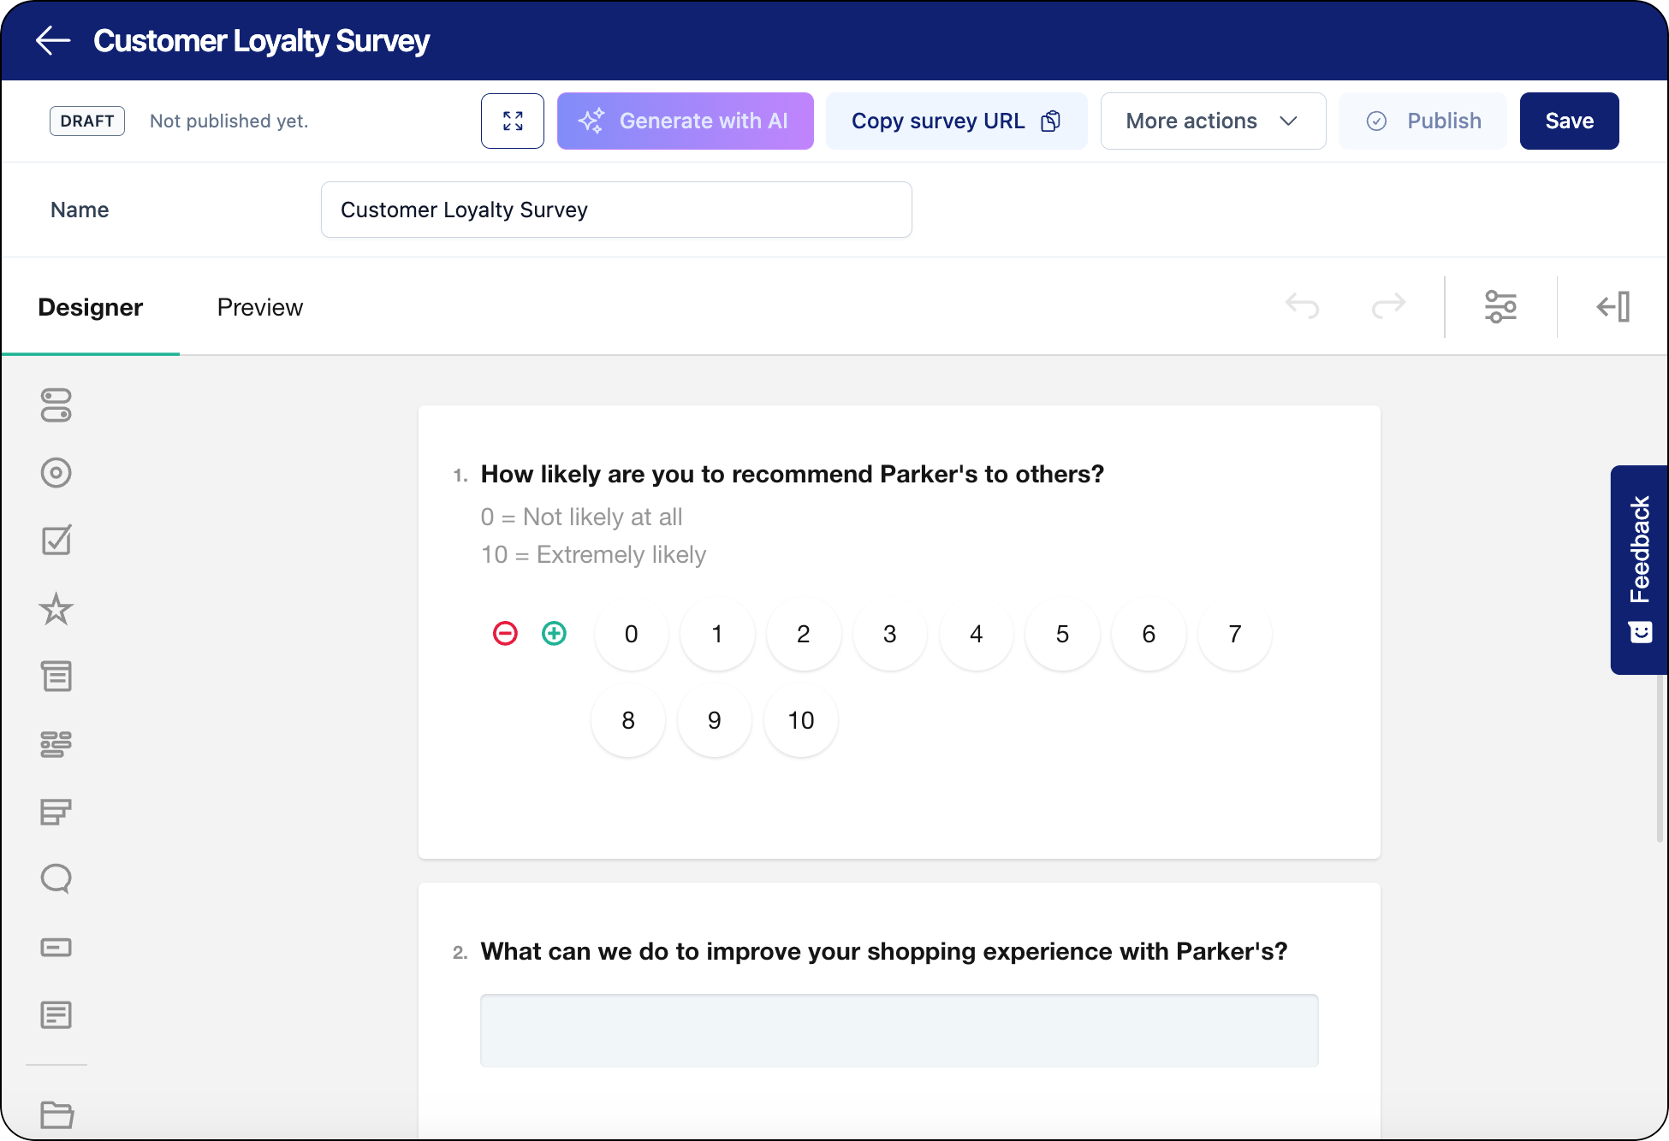Click the green plus to add rating value
The image size is (1669, 1141).
tap(554, 634)
